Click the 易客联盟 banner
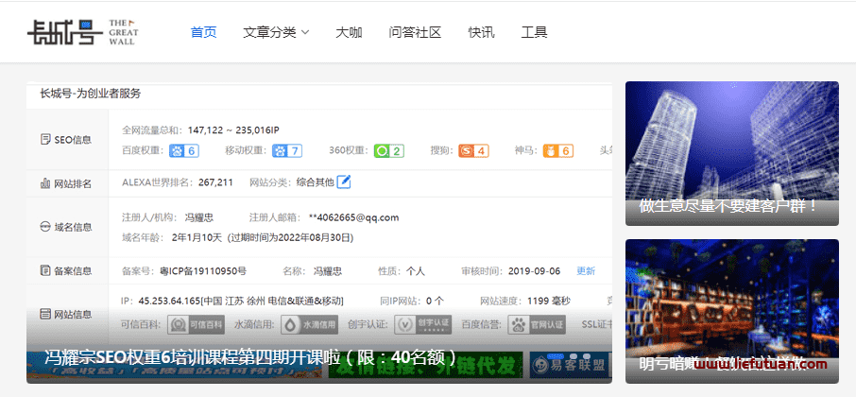The image size is (856, 397). coord(570,365)
